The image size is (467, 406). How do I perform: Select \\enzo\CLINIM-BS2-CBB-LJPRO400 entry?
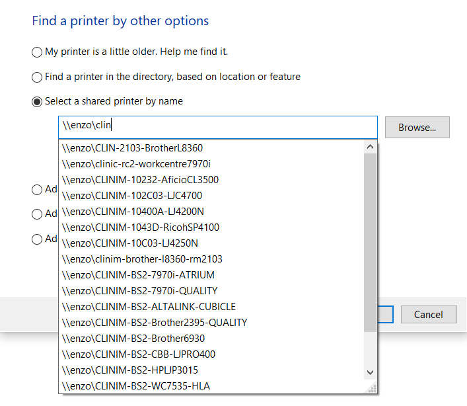(211, 354)
